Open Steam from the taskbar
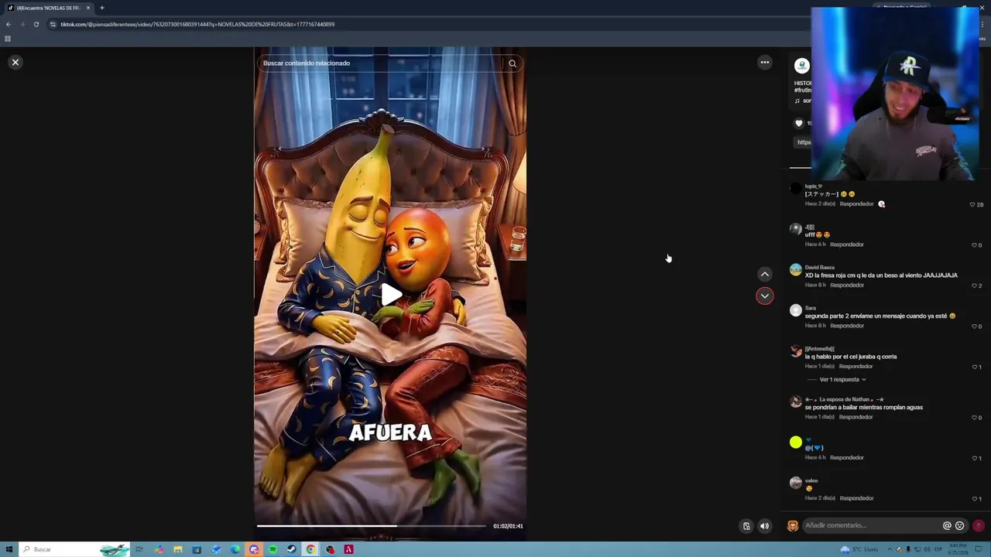 point(292,549)
